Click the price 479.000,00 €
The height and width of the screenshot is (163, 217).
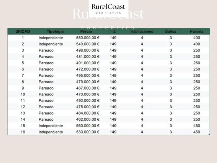[x=88, y=82]
